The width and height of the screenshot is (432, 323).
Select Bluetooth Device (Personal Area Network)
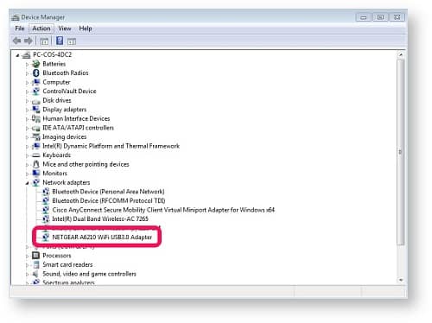click(108, 192)
